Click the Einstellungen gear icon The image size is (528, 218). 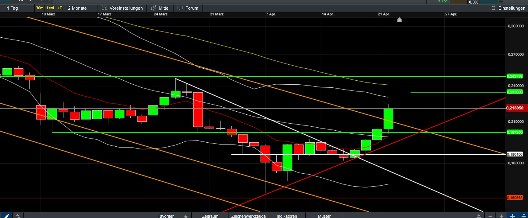coord(493,8)
